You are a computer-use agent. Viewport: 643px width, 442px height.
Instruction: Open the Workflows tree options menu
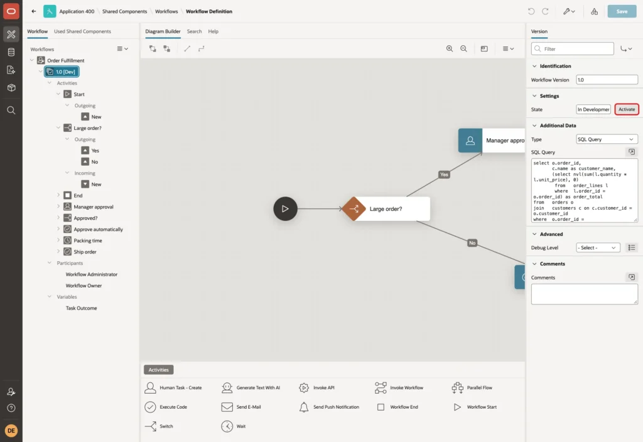122,49
